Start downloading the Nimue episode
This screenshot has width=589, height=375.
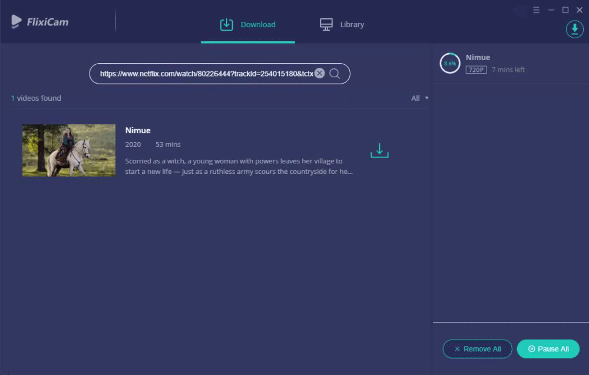coord(379,150)
